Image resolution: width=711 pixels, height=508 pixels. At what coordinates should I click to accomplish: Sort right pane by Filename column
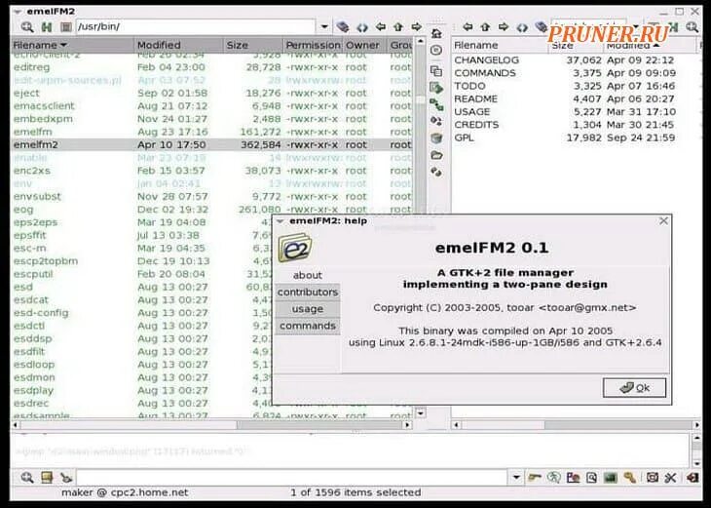500,45
